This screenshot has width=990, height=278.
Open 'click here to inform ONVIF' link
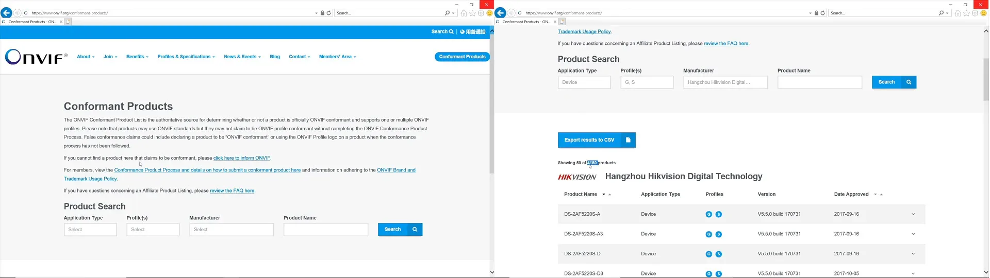[242, 158]
